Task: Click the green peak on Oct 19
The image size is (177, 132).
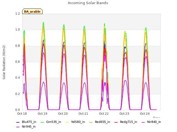Action: 43,22
